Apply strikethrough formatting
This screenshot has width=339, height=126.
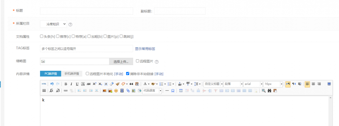pos(88,84)
